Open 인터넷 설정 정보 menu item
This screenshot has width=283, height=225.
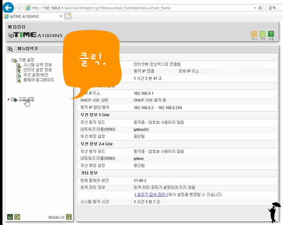coord(37,70)
